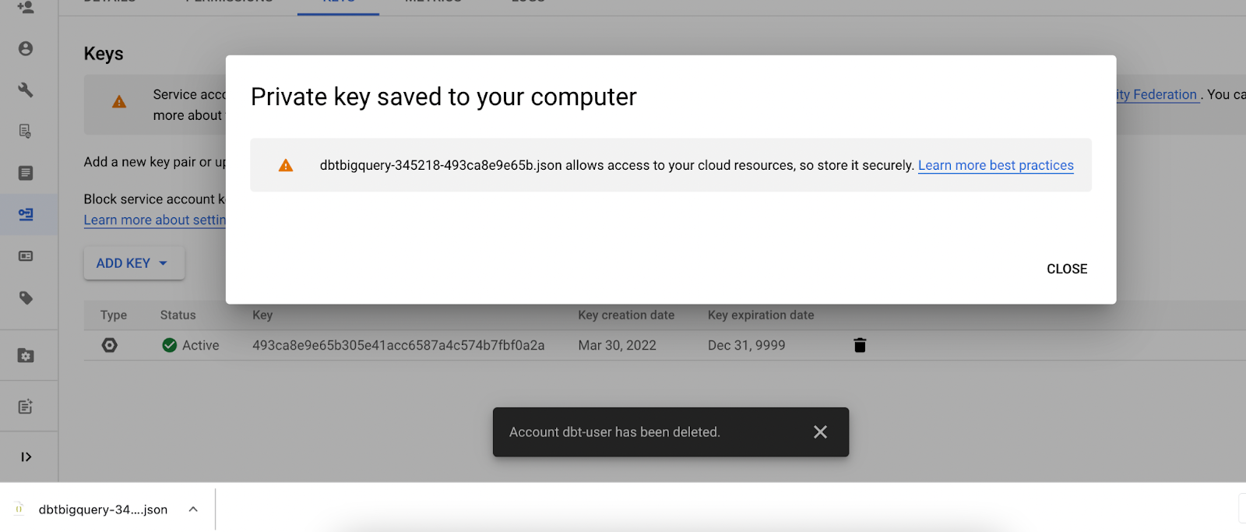The height and width of the screenshot is (532, 1246).
Task: Click the warning triangle icon in dialog
Action: point(286,165)
